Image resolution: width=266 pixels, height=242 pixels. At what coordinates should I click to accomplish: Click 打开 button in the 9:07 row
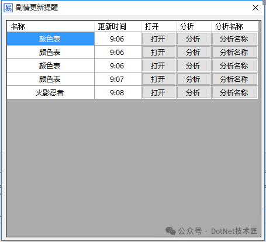(158, 79)
